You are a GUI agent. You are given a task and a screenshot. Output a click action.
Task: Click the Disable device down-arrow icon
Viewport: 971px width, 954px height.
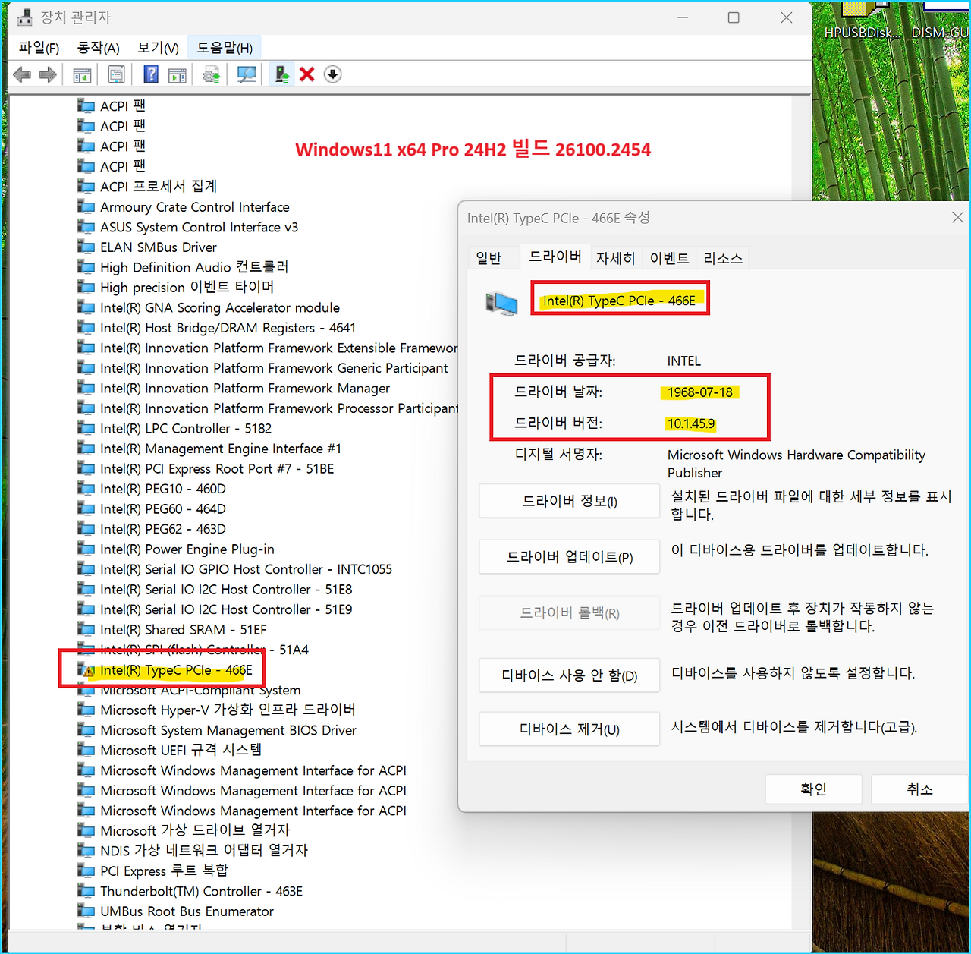tap(332, 74)
